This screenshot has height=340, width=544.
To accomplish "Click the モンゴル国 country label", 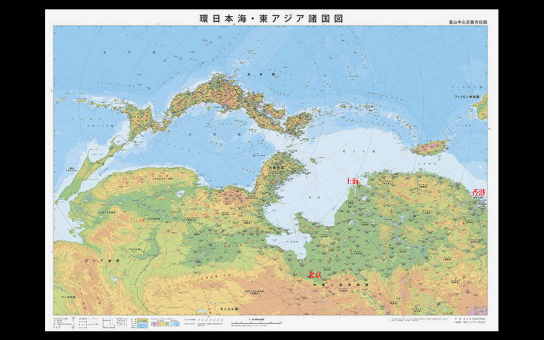I will click(x=229, y=308).
